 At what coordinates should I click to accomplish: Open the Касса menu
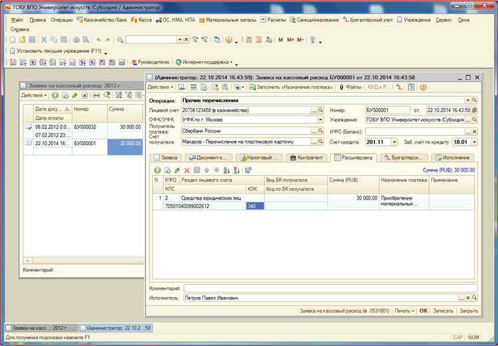[141, 20]
